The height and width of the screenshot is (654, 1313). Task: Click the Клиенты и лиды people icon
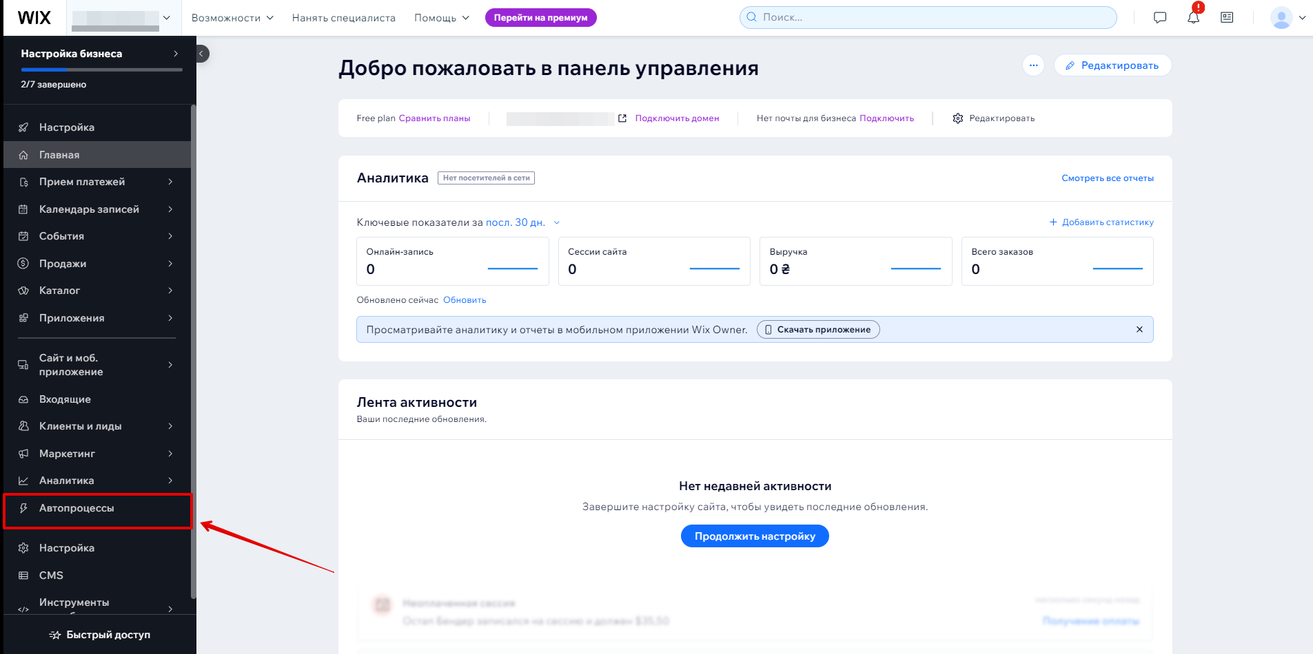[x=23, y=426]
